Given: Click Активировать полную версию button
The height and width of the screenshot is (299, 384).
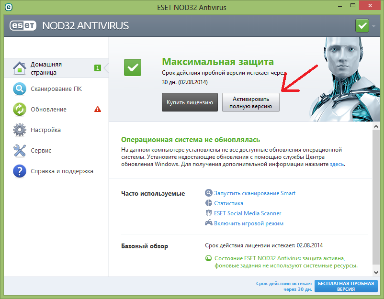Looking at the screenshot, I should pos(251,102).
